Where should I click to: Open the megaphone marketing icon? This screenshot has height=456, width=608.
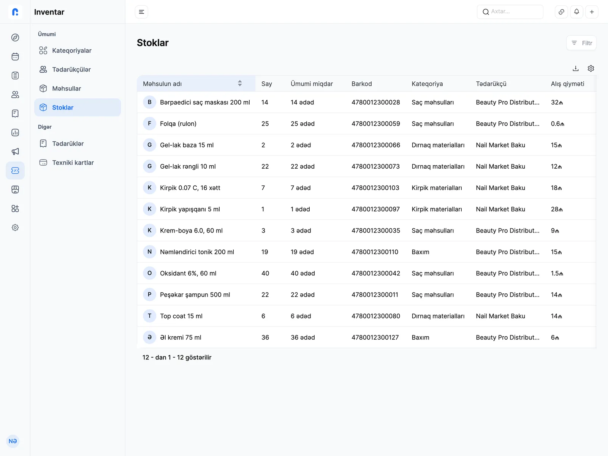coord(15,152)
